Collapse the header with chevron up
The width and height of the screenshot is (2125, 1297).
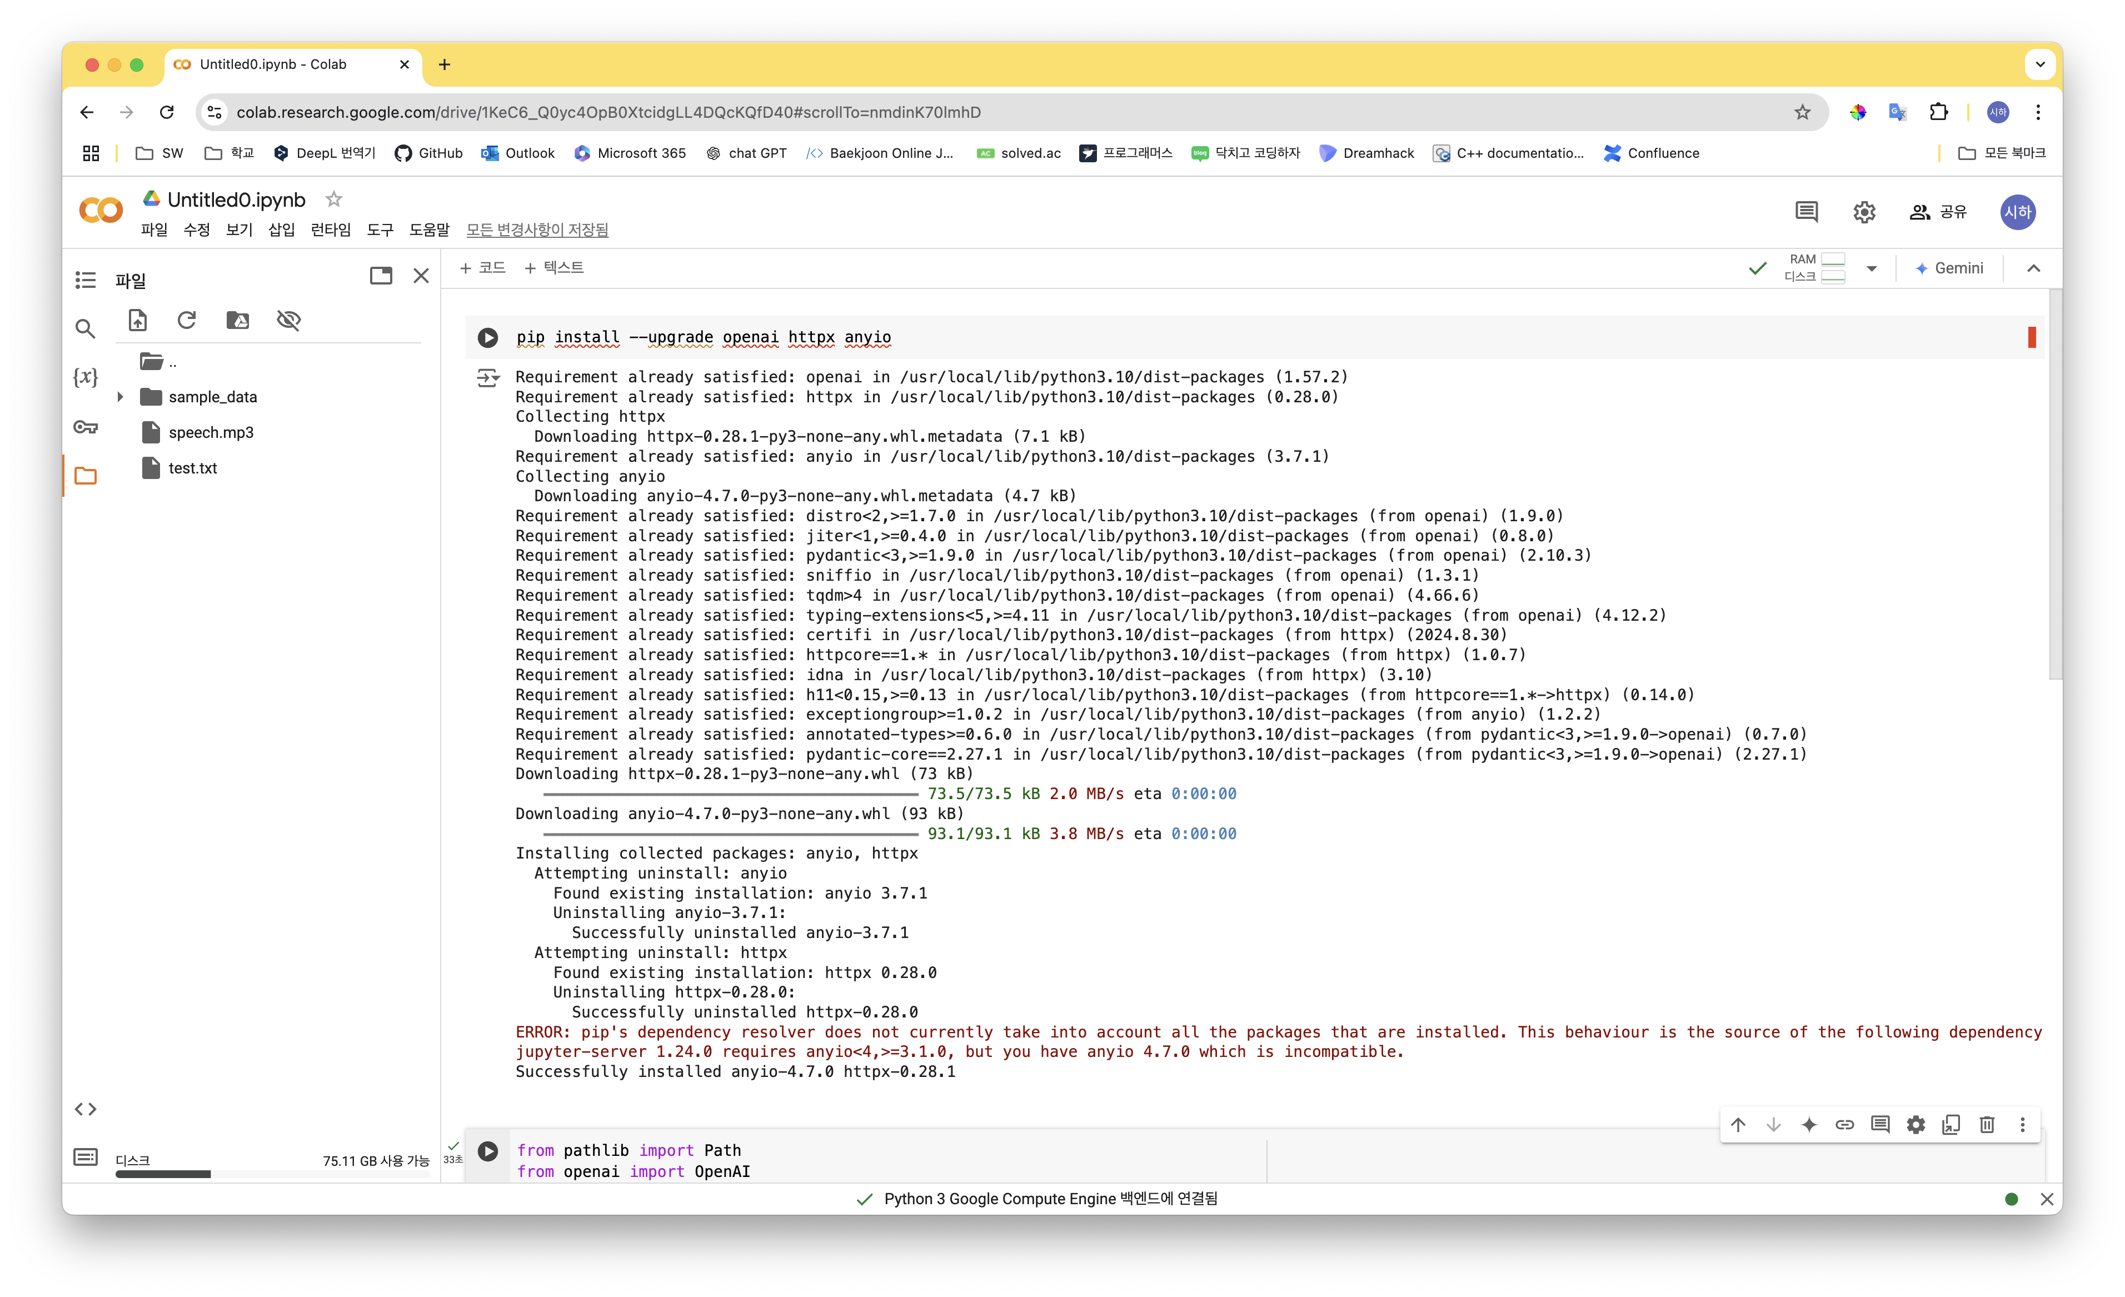point(2033,268)
